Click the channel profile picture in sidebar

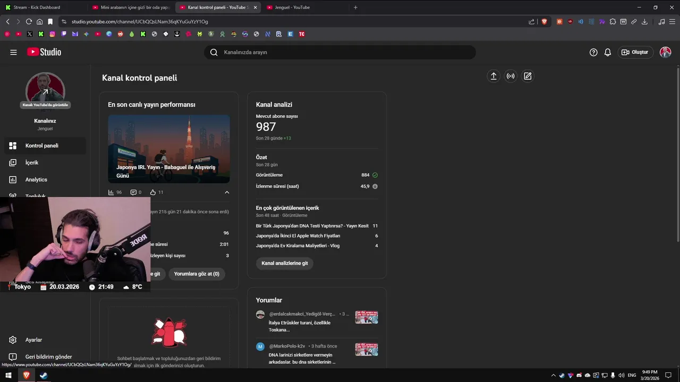point(45,91)
